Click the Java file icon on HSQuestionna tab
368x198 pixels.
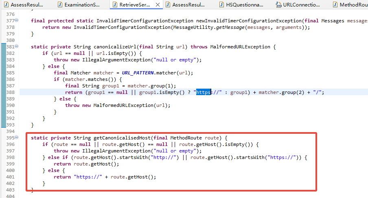pyautogui.click(x=222, y=5)
